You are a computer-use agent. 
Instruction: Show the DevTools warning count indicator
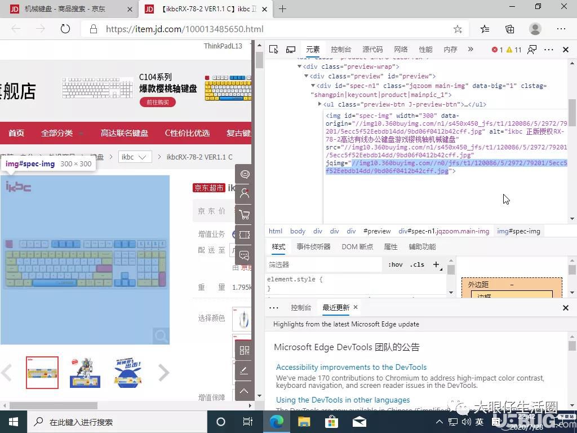(x=514, y=50)
